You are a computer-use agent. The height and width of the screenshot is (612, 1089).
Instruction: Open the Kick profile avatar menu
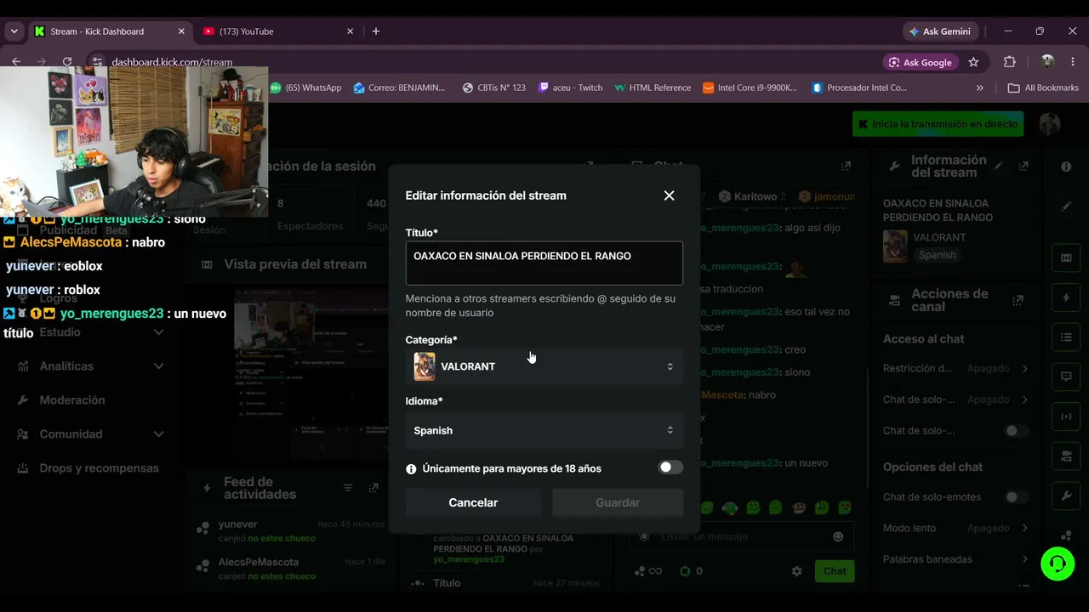pyautogui.click(x=1050, y=124)
